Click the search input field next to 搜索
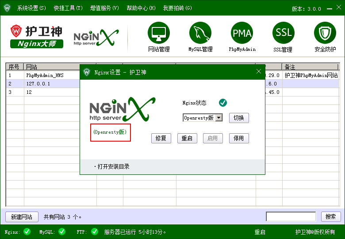 (291, 216)
